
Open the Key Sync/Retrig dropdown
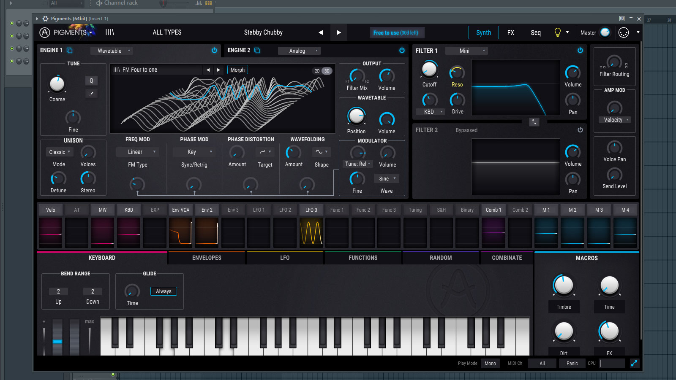click(x=194, y=152)
